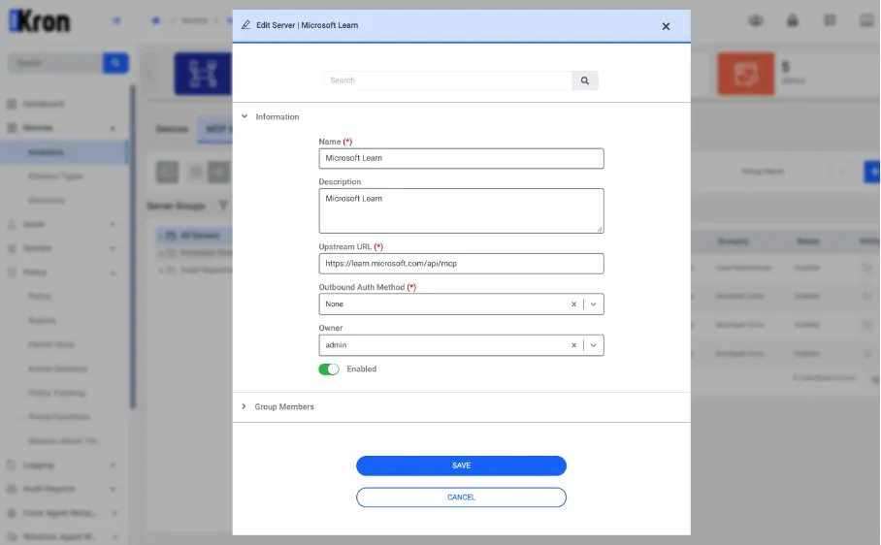The image size is (881, 545).
Task: Click the Owner field chevron arrow
Action: tap(594, 345)
